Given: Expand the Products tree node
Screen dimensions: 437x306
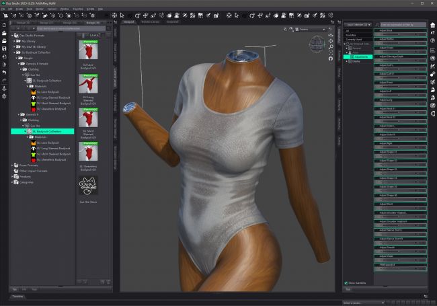Looking at the screenshot, I should click(x=13, y=177).
